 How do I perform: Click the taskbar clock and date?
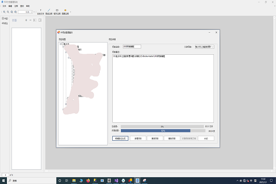tap(263, 180)
